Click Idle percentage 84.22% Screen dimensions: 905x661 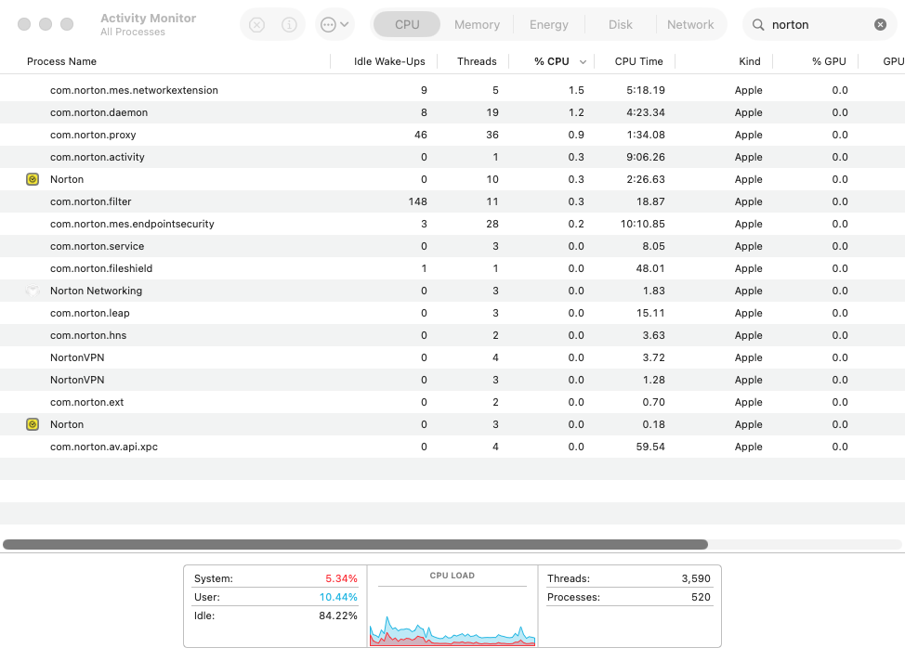click(x=338, y=616)
